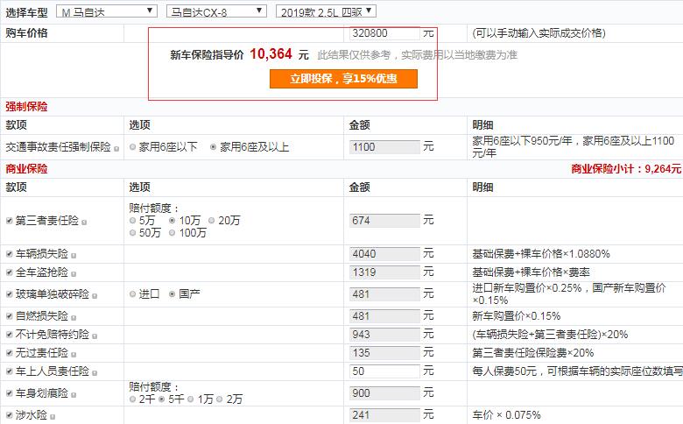Open the 马自达CX-8 model dropdown

216,11
